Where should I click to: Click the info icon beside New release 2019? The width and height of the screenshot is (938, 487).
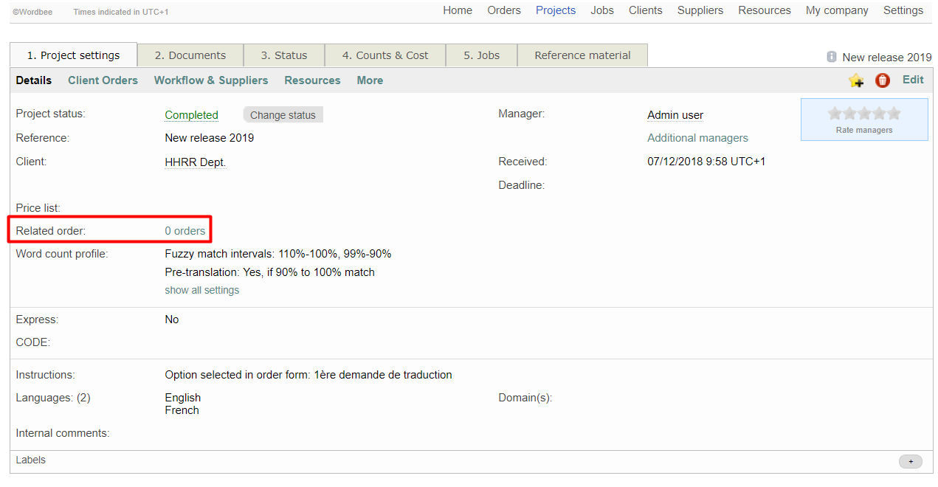832,57
